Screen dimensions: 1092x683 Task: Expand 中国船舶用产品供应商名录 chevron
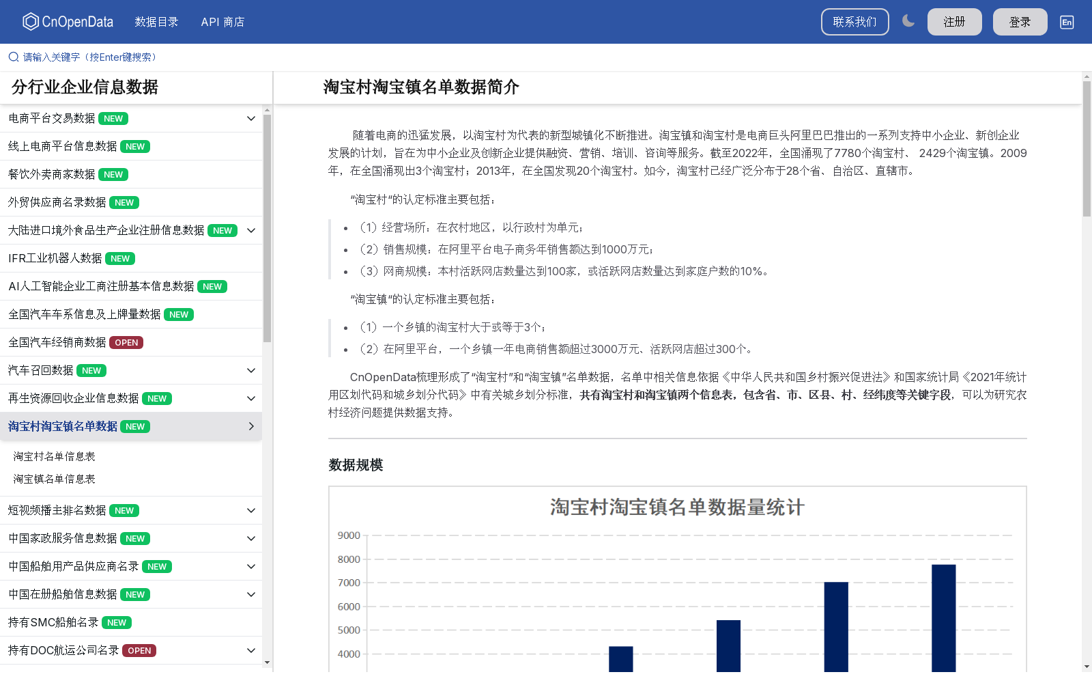[x=251, y=566]
